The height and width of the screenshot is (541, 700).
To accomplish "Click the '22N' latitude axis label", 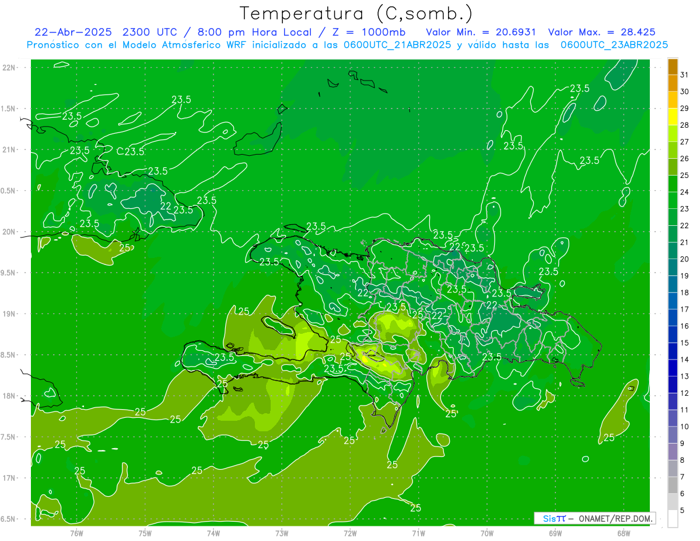I will [9, 68].
